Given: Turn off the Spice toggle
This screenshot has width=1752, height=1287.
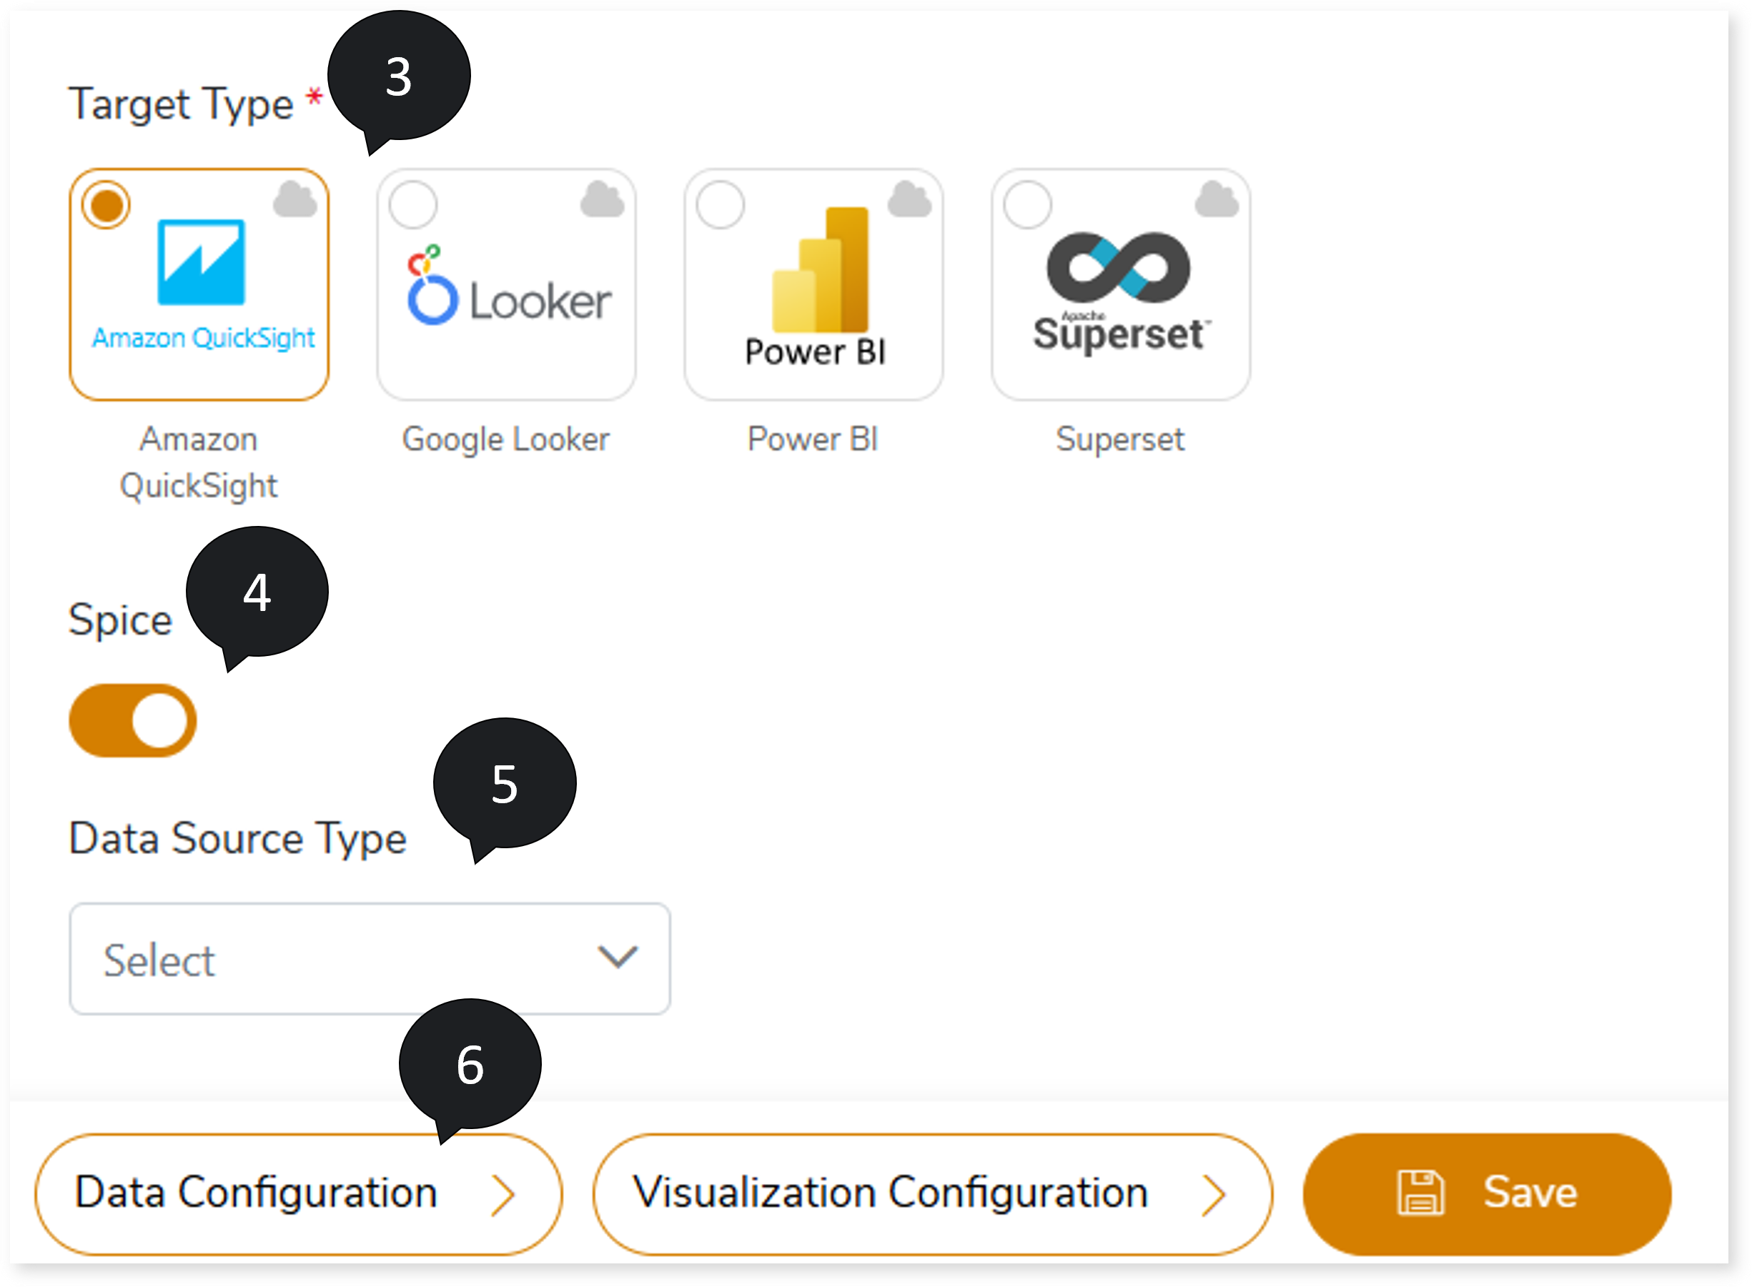Looking at the screenshot, I should pos(132,720).
